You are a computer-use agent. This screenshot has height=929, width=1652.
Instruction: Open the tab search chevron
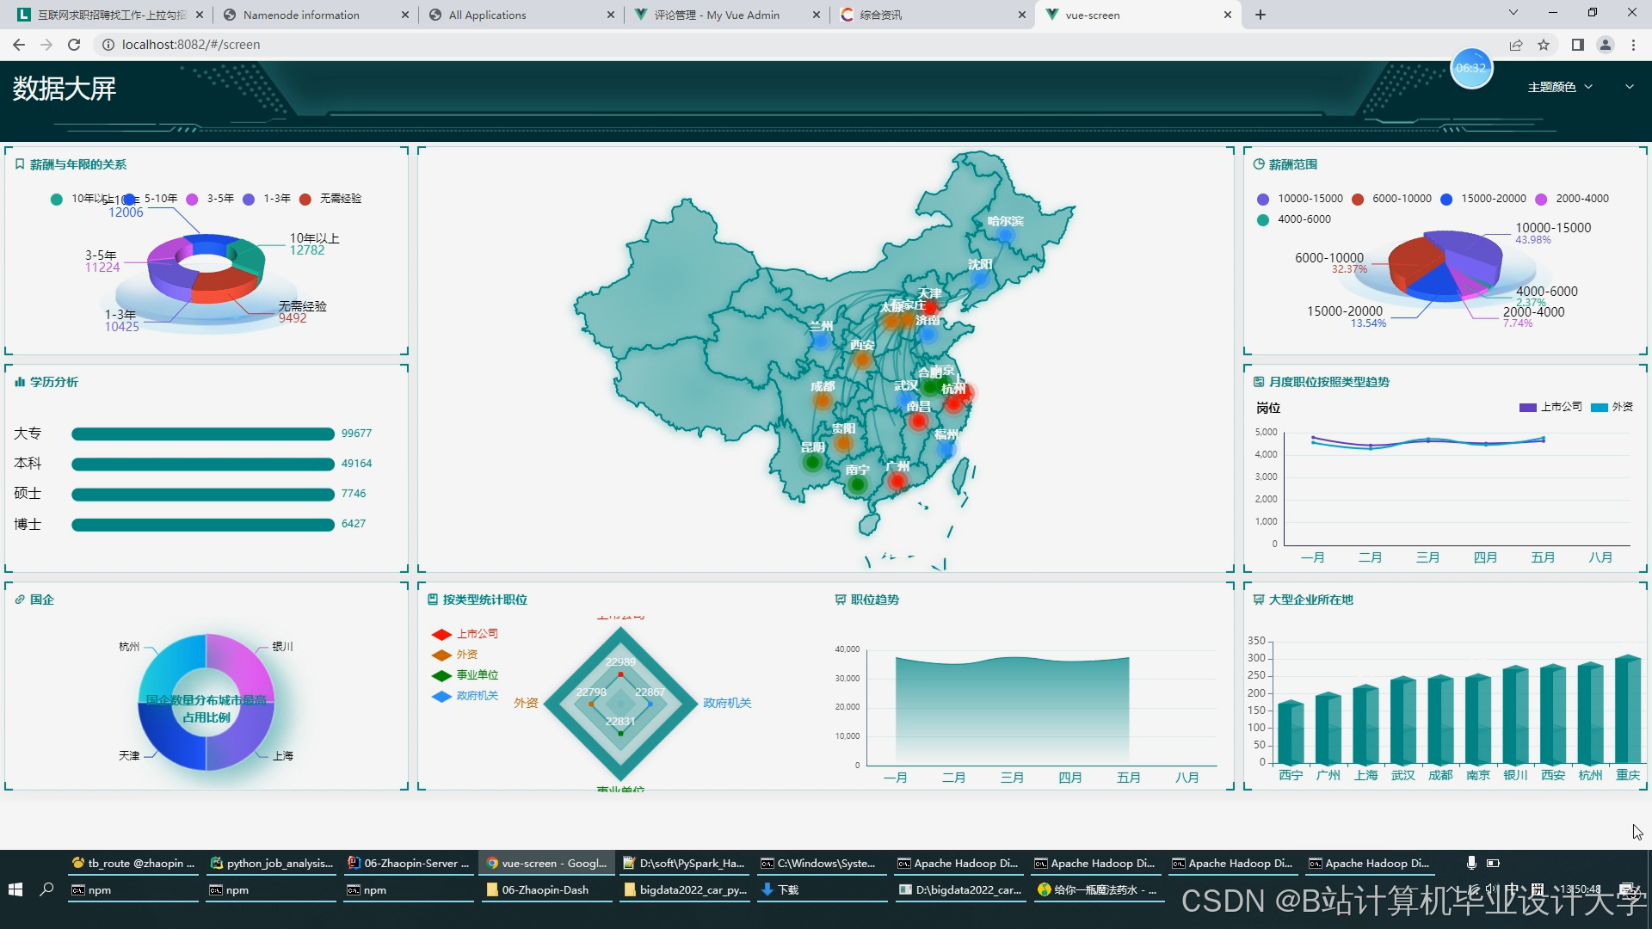tap(1513, 13)
